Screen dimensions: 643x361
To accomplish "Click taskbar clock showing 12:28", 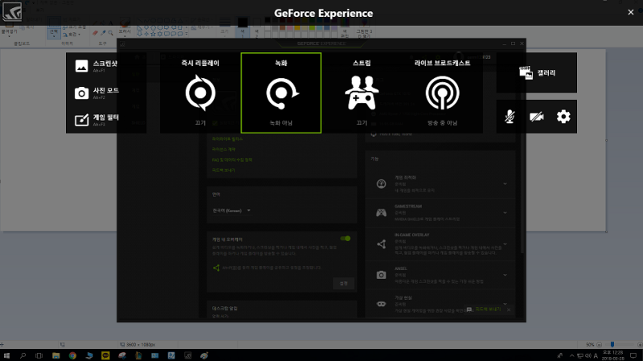I will tap(612, 355).
